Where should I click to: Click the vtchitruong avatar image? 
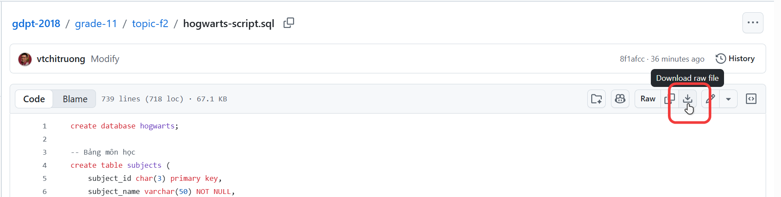25,59
